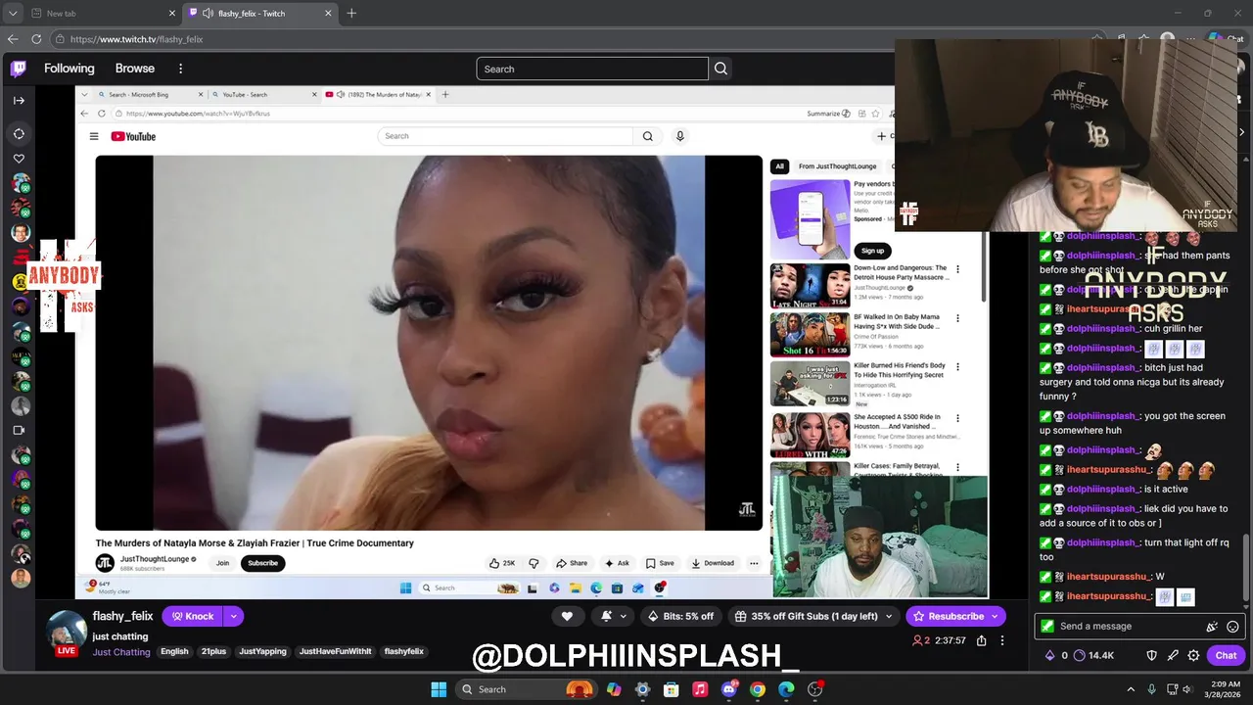Go back using browser back arrow
This screenshot has height=705, width=1253.
point(13,39)
